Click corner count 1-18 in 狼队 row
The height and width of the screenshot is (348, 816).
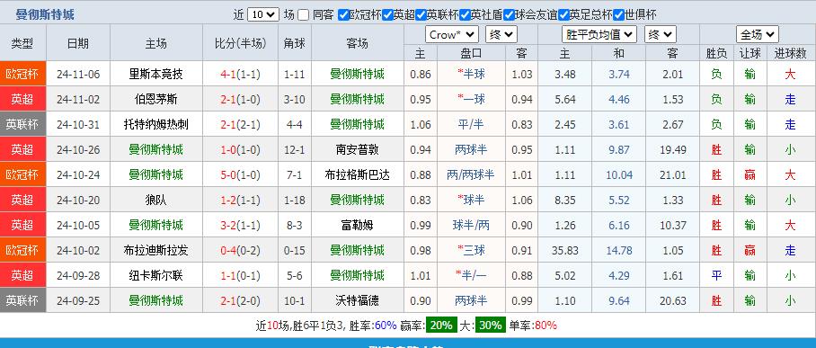tap(295, 200)
